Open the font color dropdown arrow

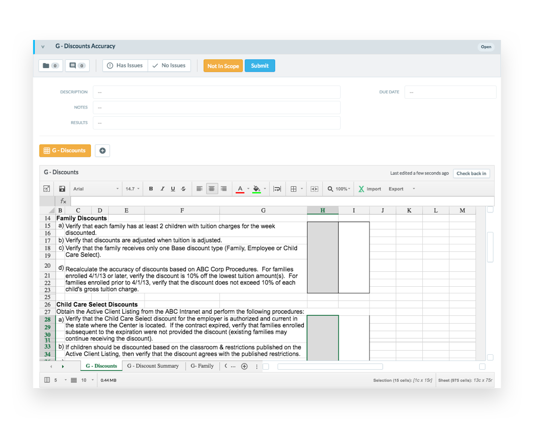[x=248, y=189]
